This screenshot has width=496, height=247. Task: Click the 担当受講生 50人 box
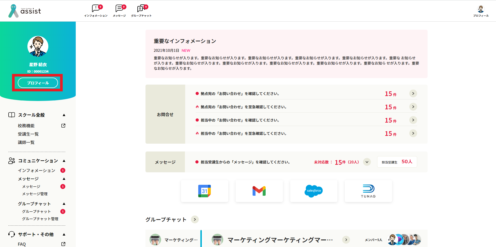[x=397, y=162]
